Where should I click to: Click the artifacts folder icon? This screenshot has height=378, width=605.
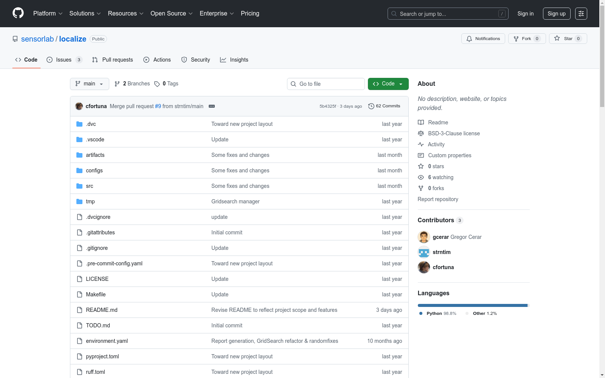click(x=79, y=155)
